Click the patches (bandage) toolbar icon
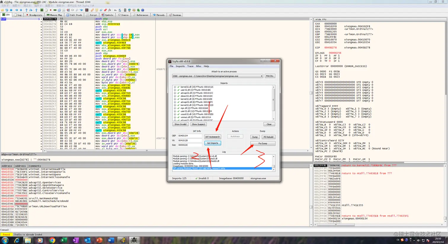The height and width of the screenshot is (244, 448). (x=92, y=10)
